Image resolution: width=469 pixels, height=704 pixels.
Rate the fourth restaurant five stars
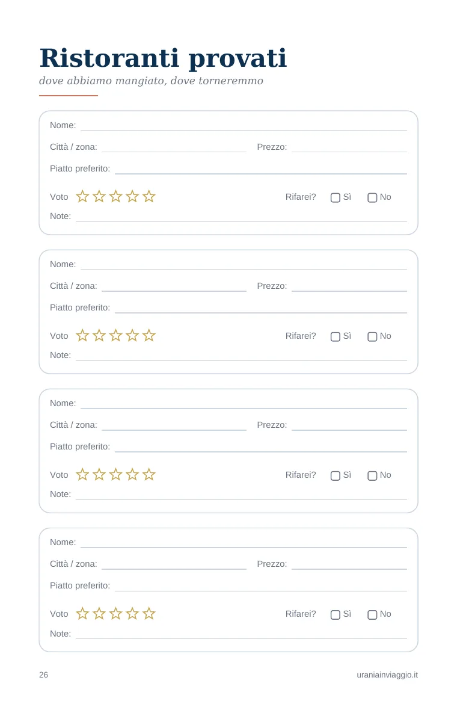pyautogui.click(x=149, y=613)
